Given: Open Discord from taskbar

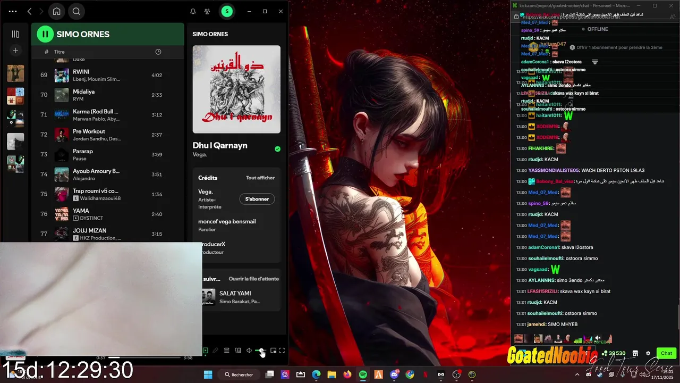Looking at the screenshot, I should coord(394,374).
